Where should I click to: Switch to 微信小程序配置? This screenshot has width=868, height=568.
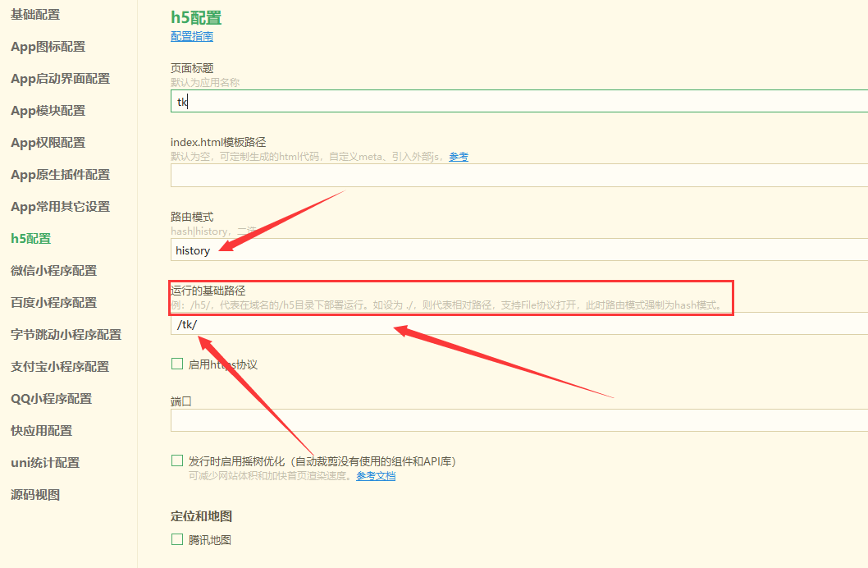pos(53,270)
